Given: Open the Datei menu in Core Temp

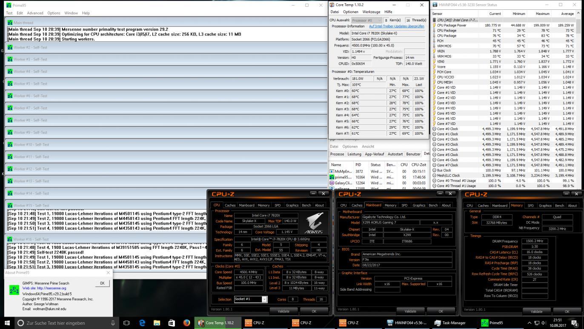Looking at the screenshot, I should click(x=335, y=12).
